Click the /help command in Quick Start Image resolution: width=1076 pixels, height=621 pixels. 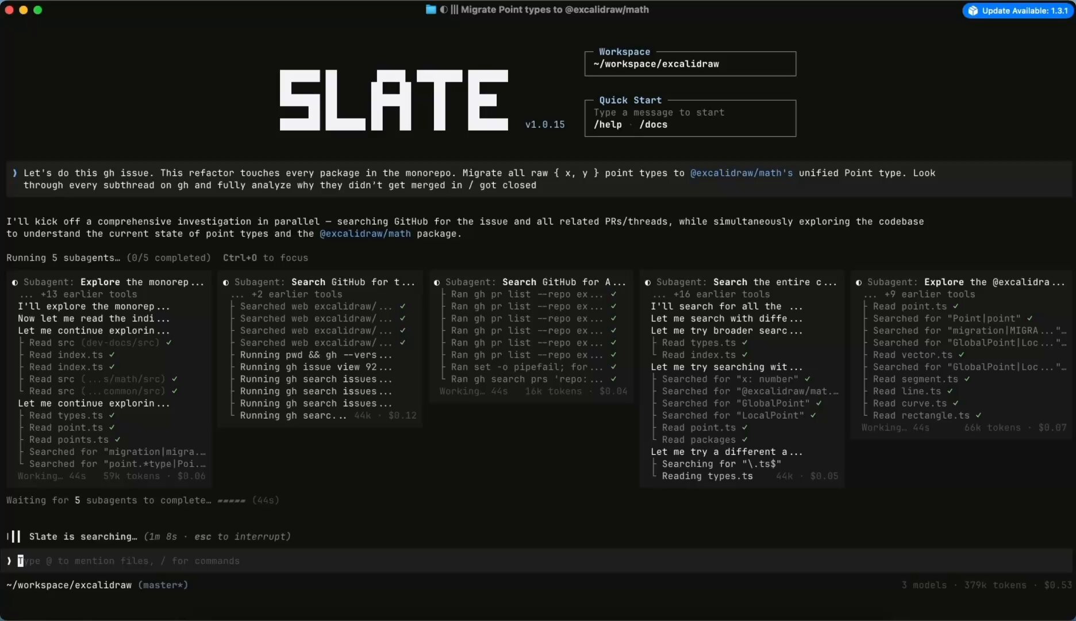click(x=608, y=125)
